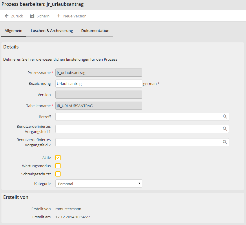246x225 pixels.
Task: Click the Sichern button label
Action: coord(43,16)
